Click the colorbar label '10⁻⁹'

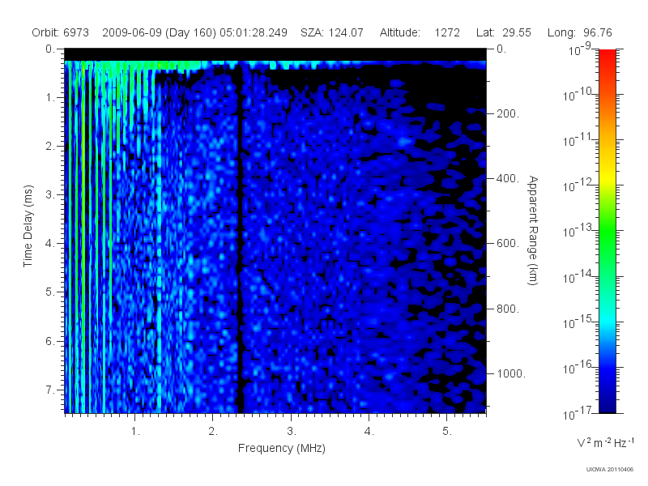click(x=580, y=49)
